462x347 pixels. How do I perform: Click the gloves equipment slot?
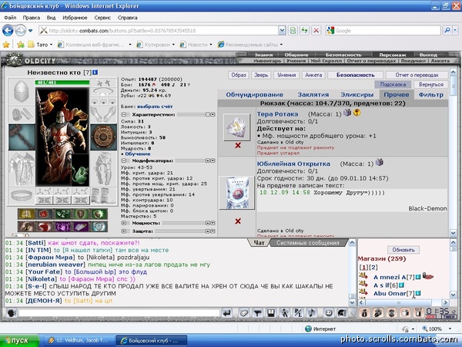point(103,114)
